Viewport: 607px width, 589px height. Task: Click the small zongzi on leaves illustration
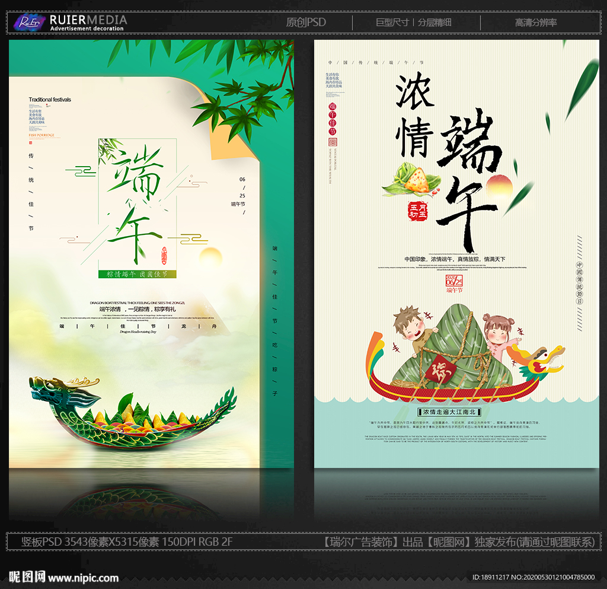411,179
